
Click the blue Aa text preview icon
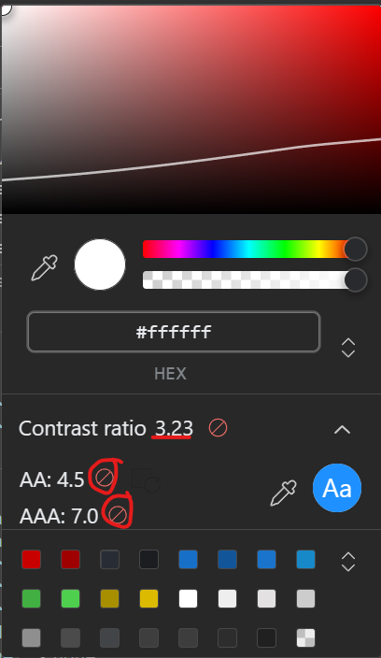point(337,488)
